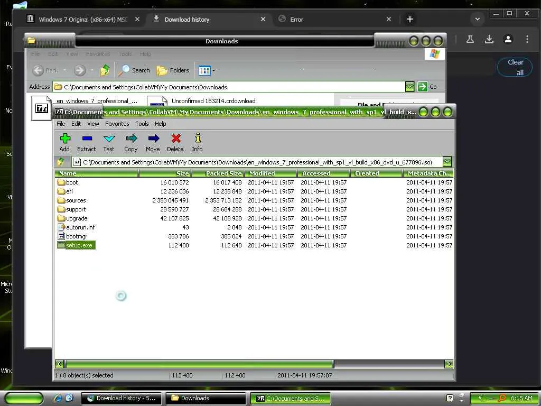Toggle Folders pane in Downloads window

coord(173,70)
